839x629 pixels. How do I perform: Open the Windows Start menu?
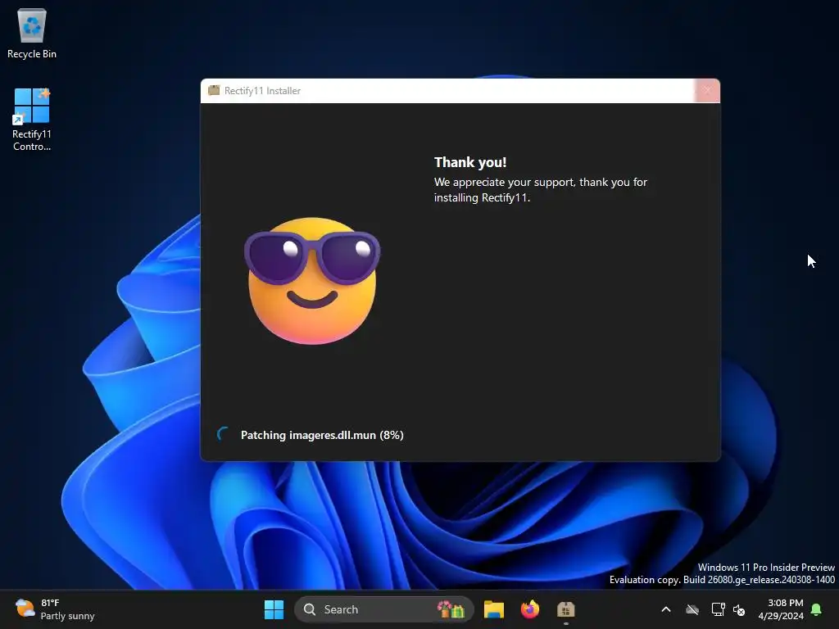point(274,609)
